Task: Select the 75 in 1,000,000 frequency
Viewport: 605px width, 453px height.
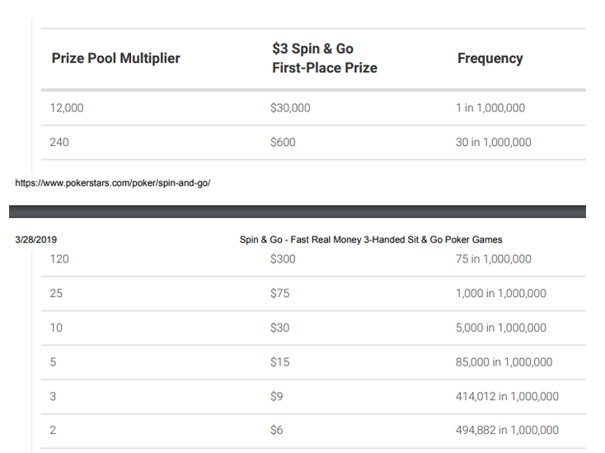Action: 494,259
